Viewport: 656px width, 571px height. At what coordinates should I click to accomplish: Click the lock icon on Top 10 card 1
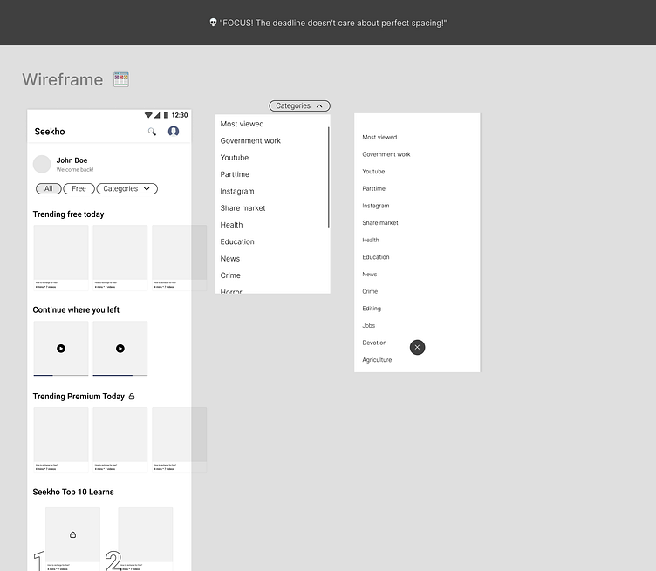click(x=72, y=534)
